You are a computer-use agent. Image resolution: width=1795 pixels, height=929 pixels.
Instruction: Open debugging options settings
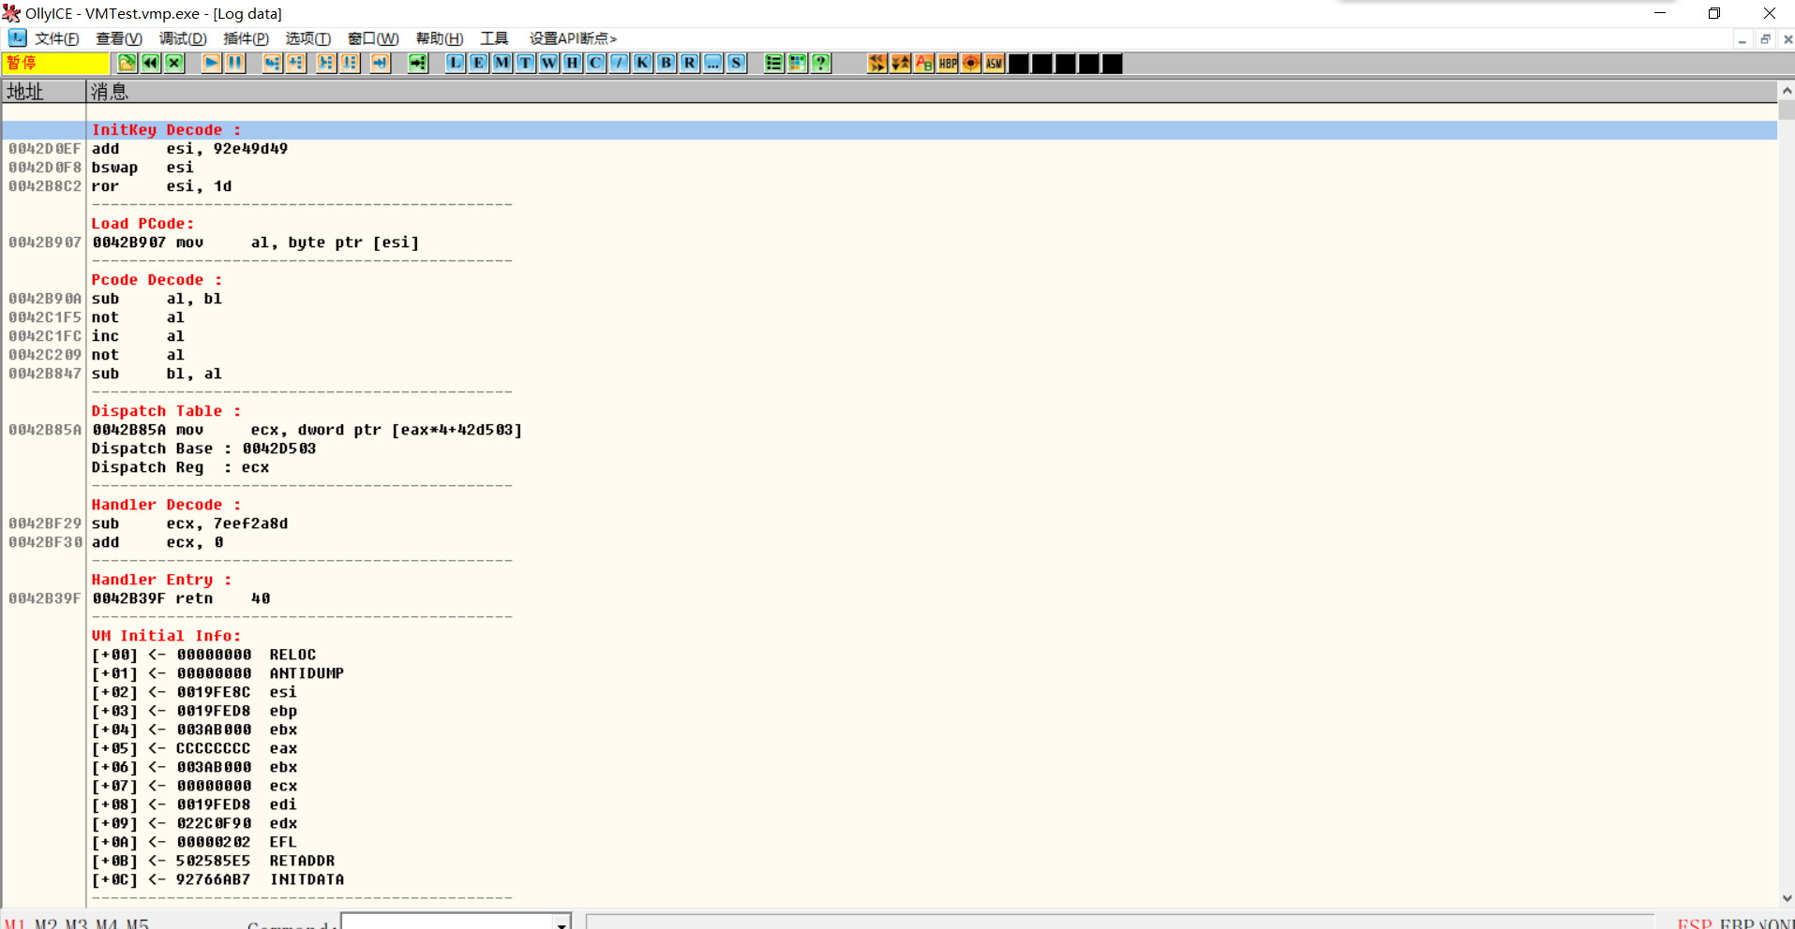pos(307,38)
